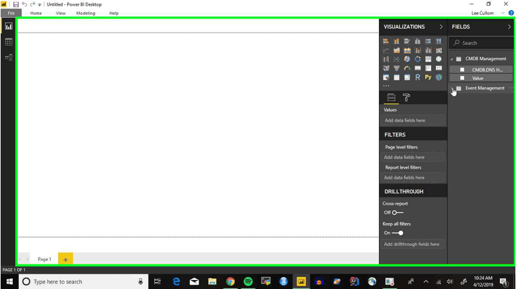Click the Add drillthrough fields here well
Image resolution: width=516 pixels, height=289 pixels.
pos(413,244)
